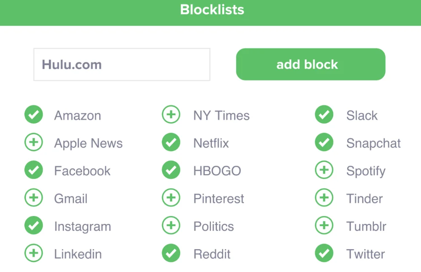This screenshot has width=421, height=272.
Task: Add Politics using the plus icon
Action: [x=171, y=226]
